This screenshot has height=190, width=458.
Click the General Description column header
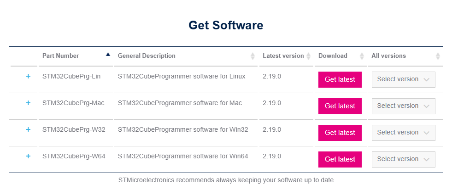pos(147,56)
